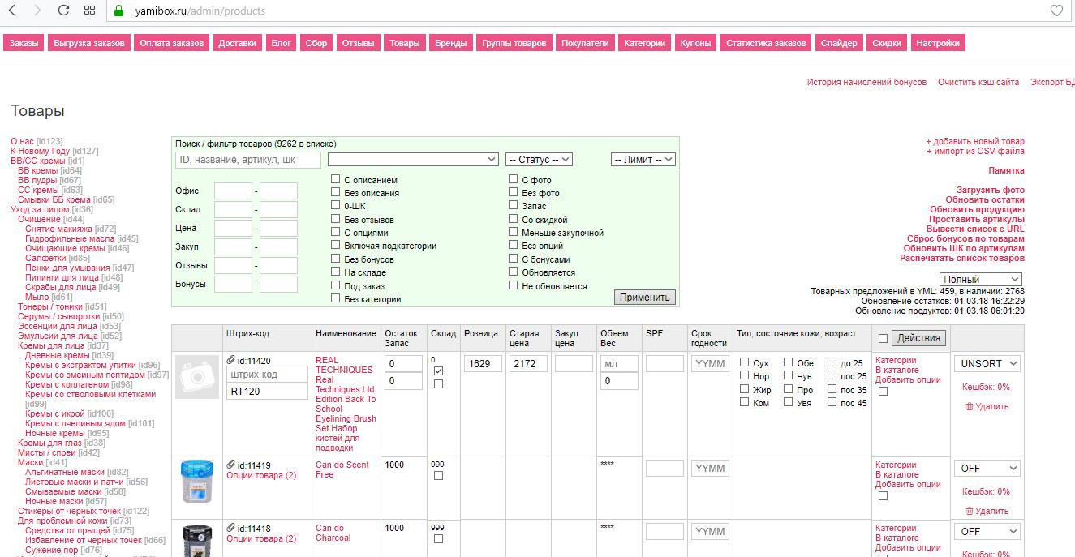Click paperclip icon next to id:11418

[x=230, y=528]
